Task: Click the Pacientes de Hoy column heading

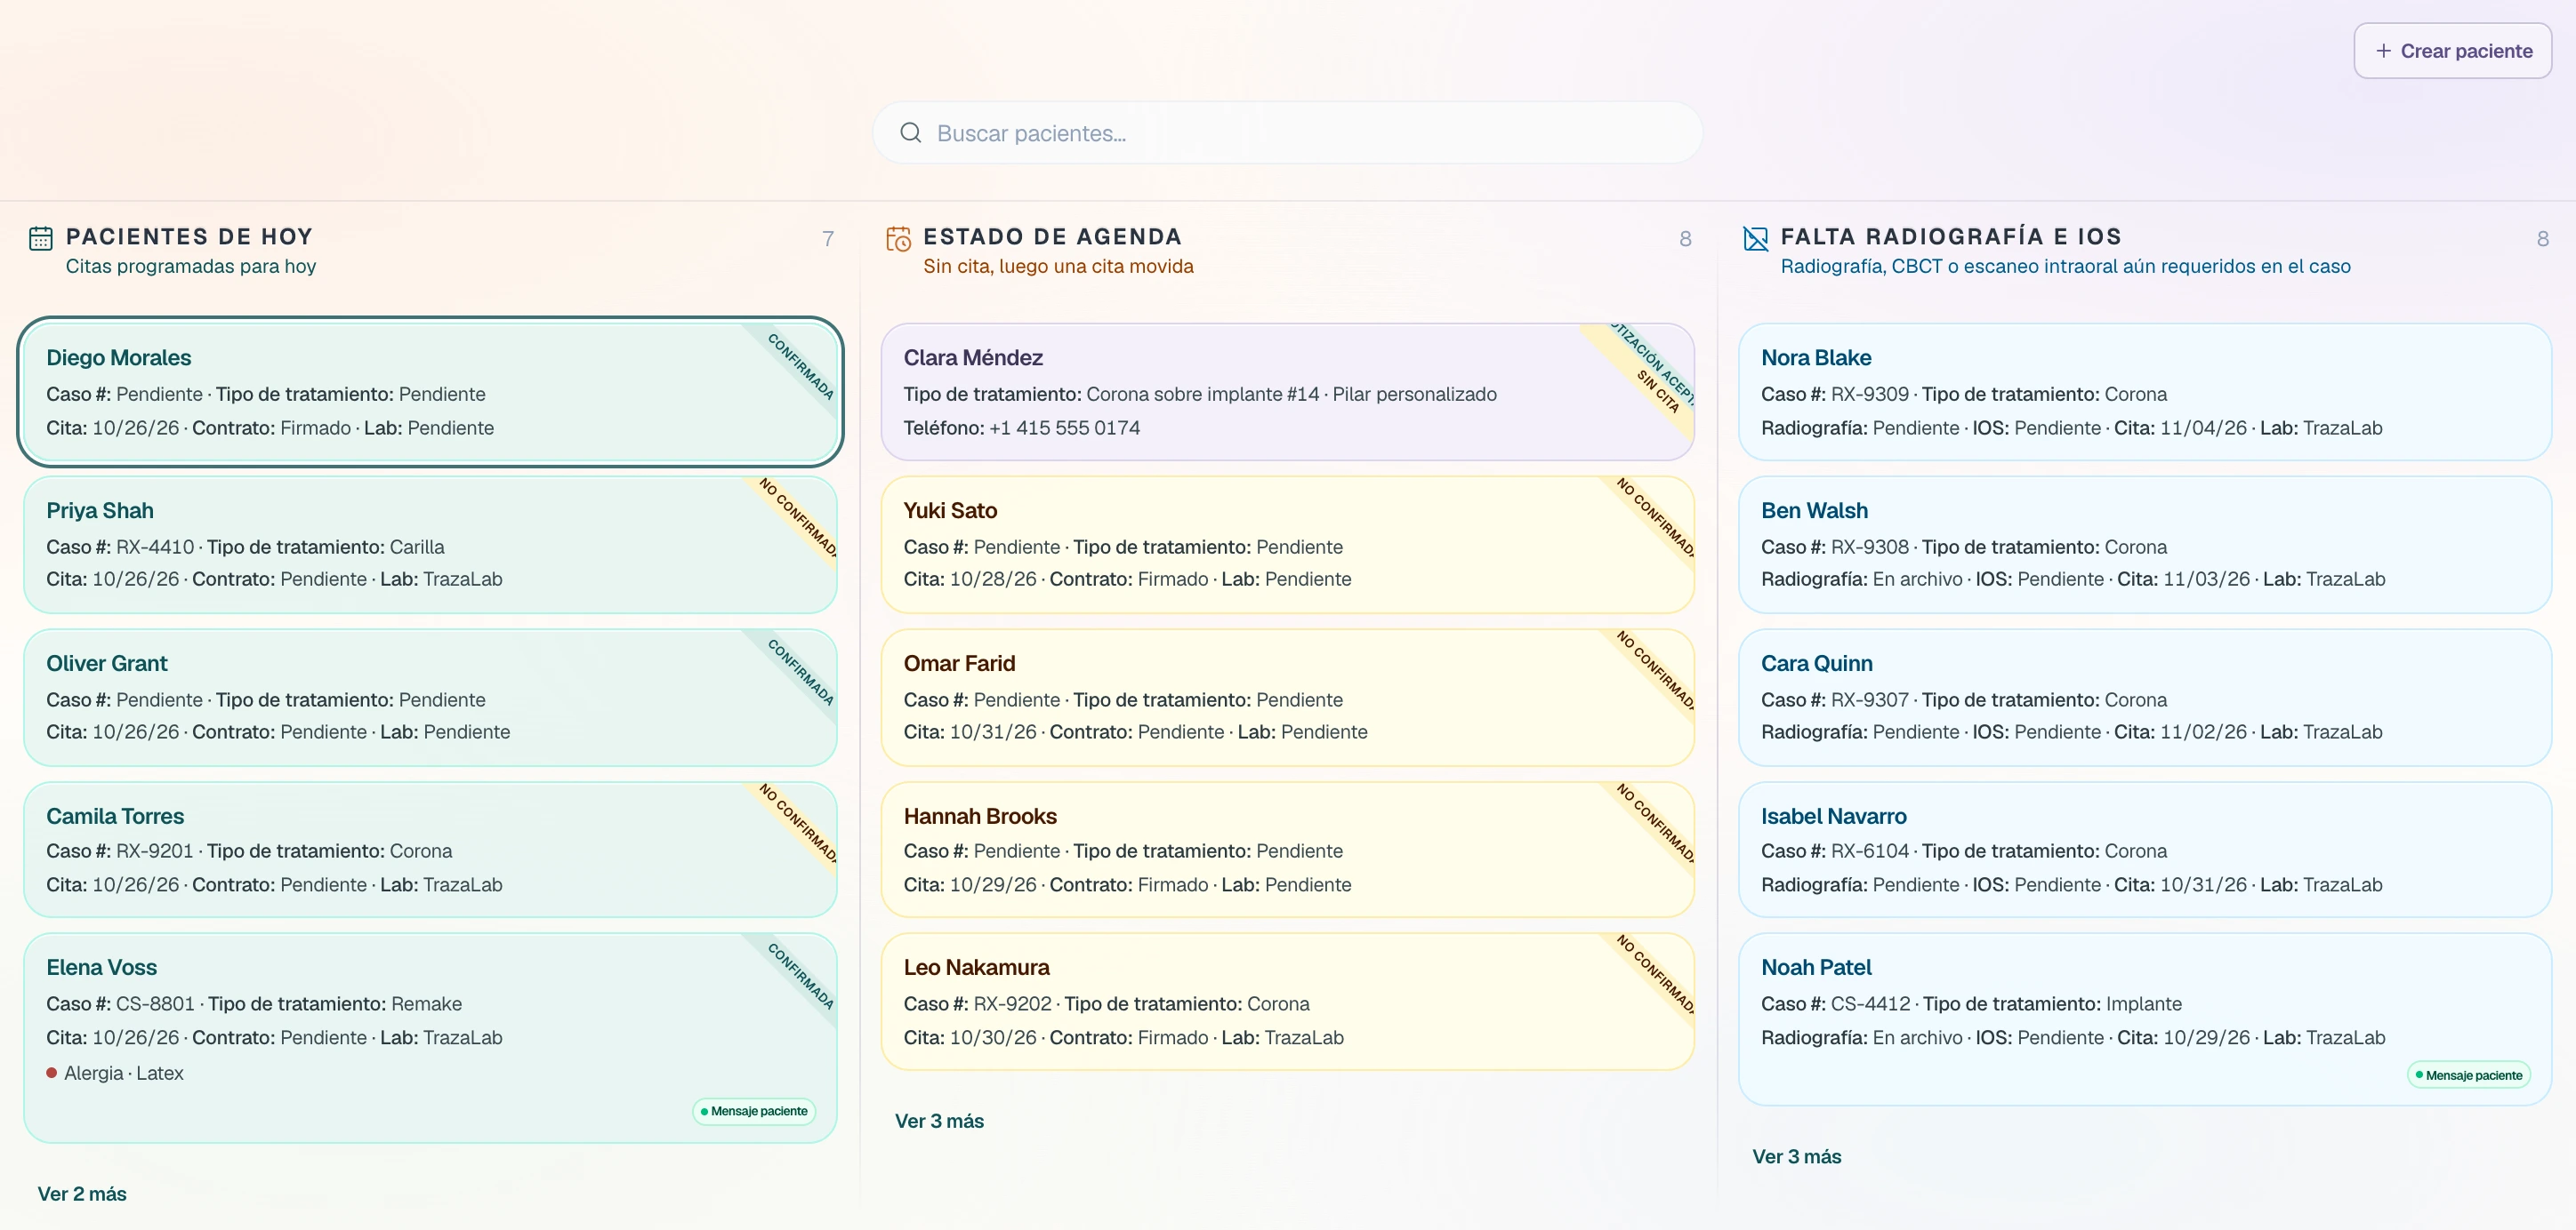Action: point(189,236)
